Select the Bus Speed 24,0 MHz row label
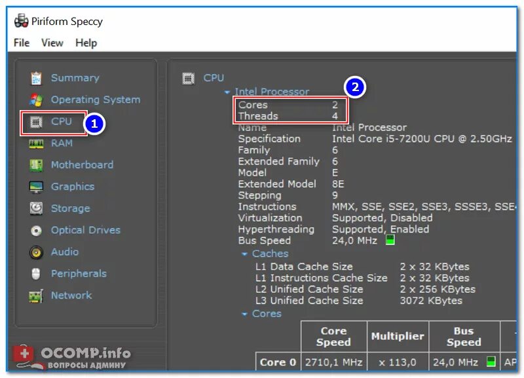Screen dimensions: 524x378 click(x=265, y=240)
